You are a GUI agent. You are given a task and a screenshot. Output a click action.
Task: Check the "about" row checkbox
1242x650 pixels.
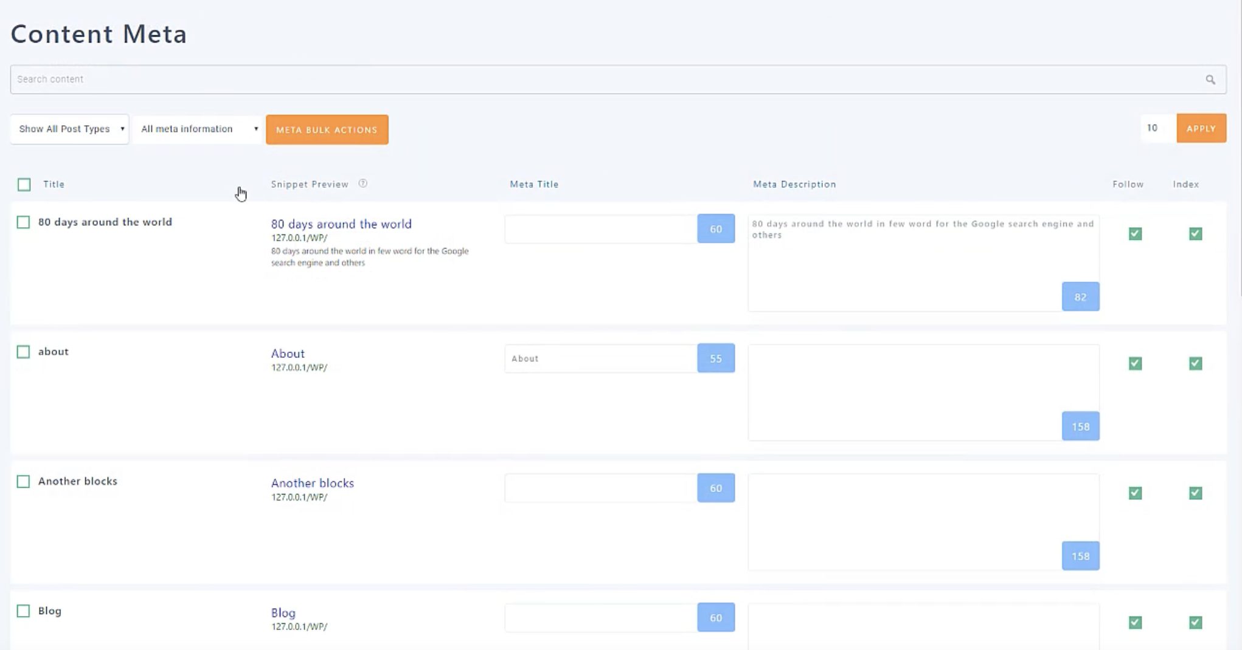pyautogui.click(x=24, y=351)
